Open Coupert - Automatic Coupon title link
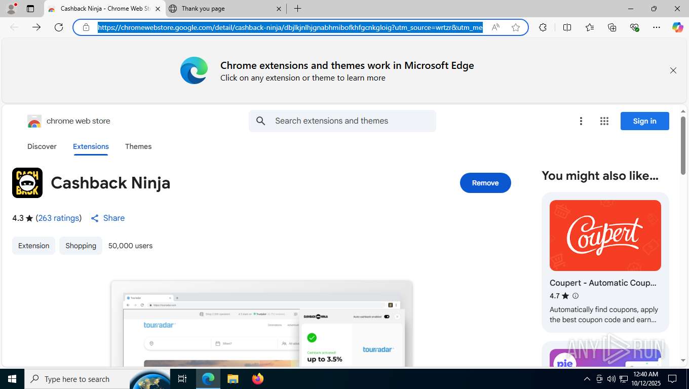Viewport: 689px width, 389px height. click(603, 283)
